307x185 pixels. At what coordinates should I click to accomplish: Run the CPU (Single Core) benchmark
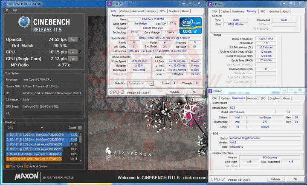point(72,59)
